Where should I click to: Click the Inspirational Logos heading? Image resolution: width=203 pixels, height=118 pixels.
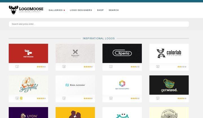(x=99, y=38)
